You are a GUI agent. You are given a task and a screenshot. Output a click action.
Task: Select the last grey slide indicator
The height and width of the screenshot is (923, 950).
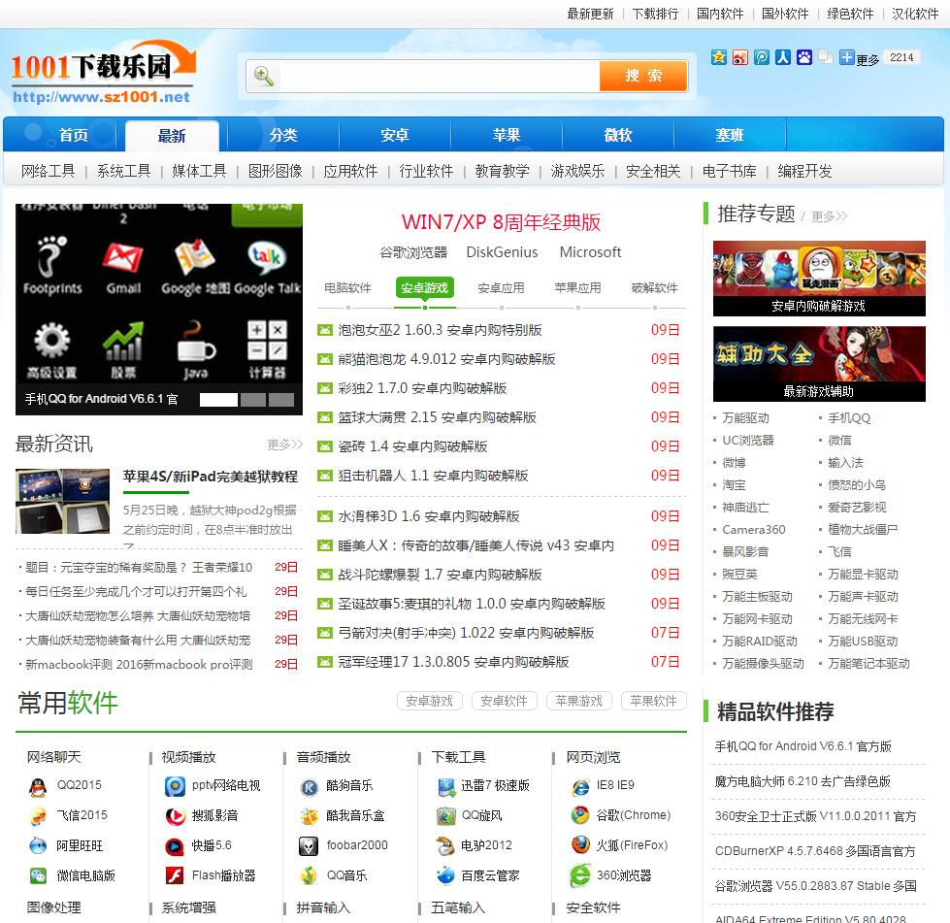281,399
